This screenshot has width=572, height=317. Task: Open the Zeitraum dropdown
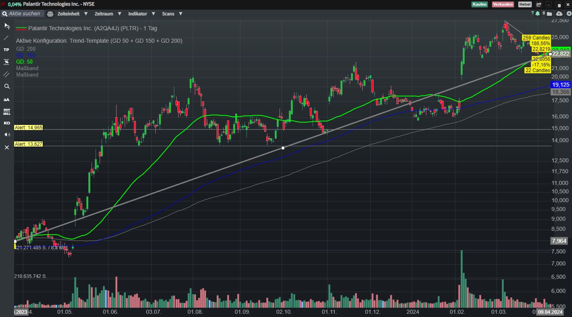coord(108,14)
